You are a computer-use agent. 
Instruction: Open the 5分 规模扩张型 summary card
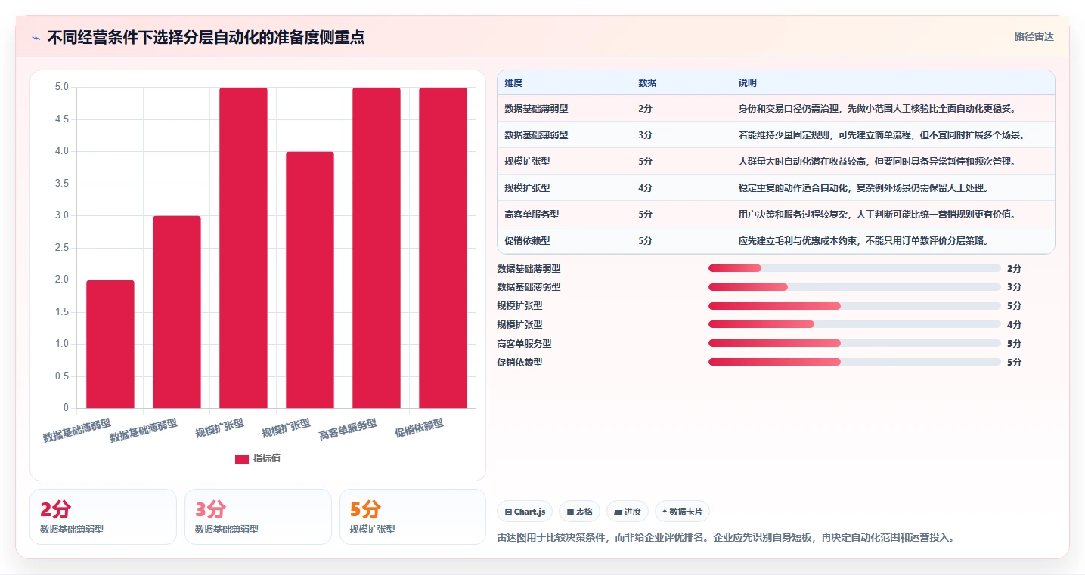(413, 517)
